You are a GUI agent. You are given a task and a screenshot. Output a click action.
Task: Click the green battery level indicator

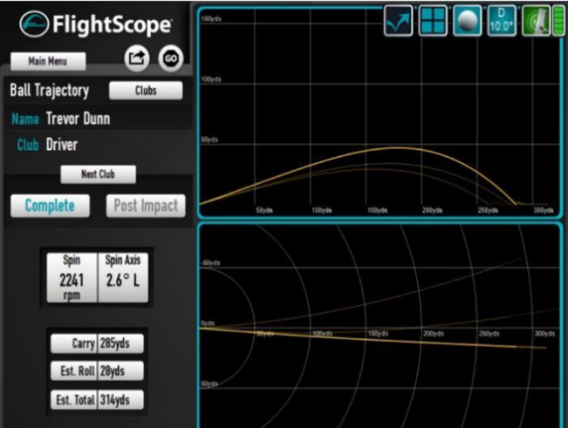coord(558,21)
